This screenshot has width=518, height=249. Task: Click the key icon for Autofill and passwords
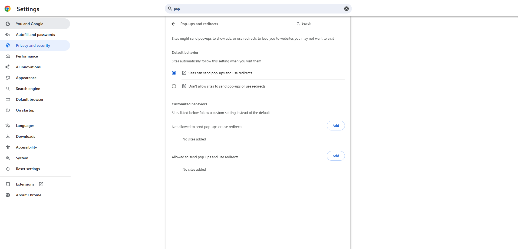click(x=8, y=35)
